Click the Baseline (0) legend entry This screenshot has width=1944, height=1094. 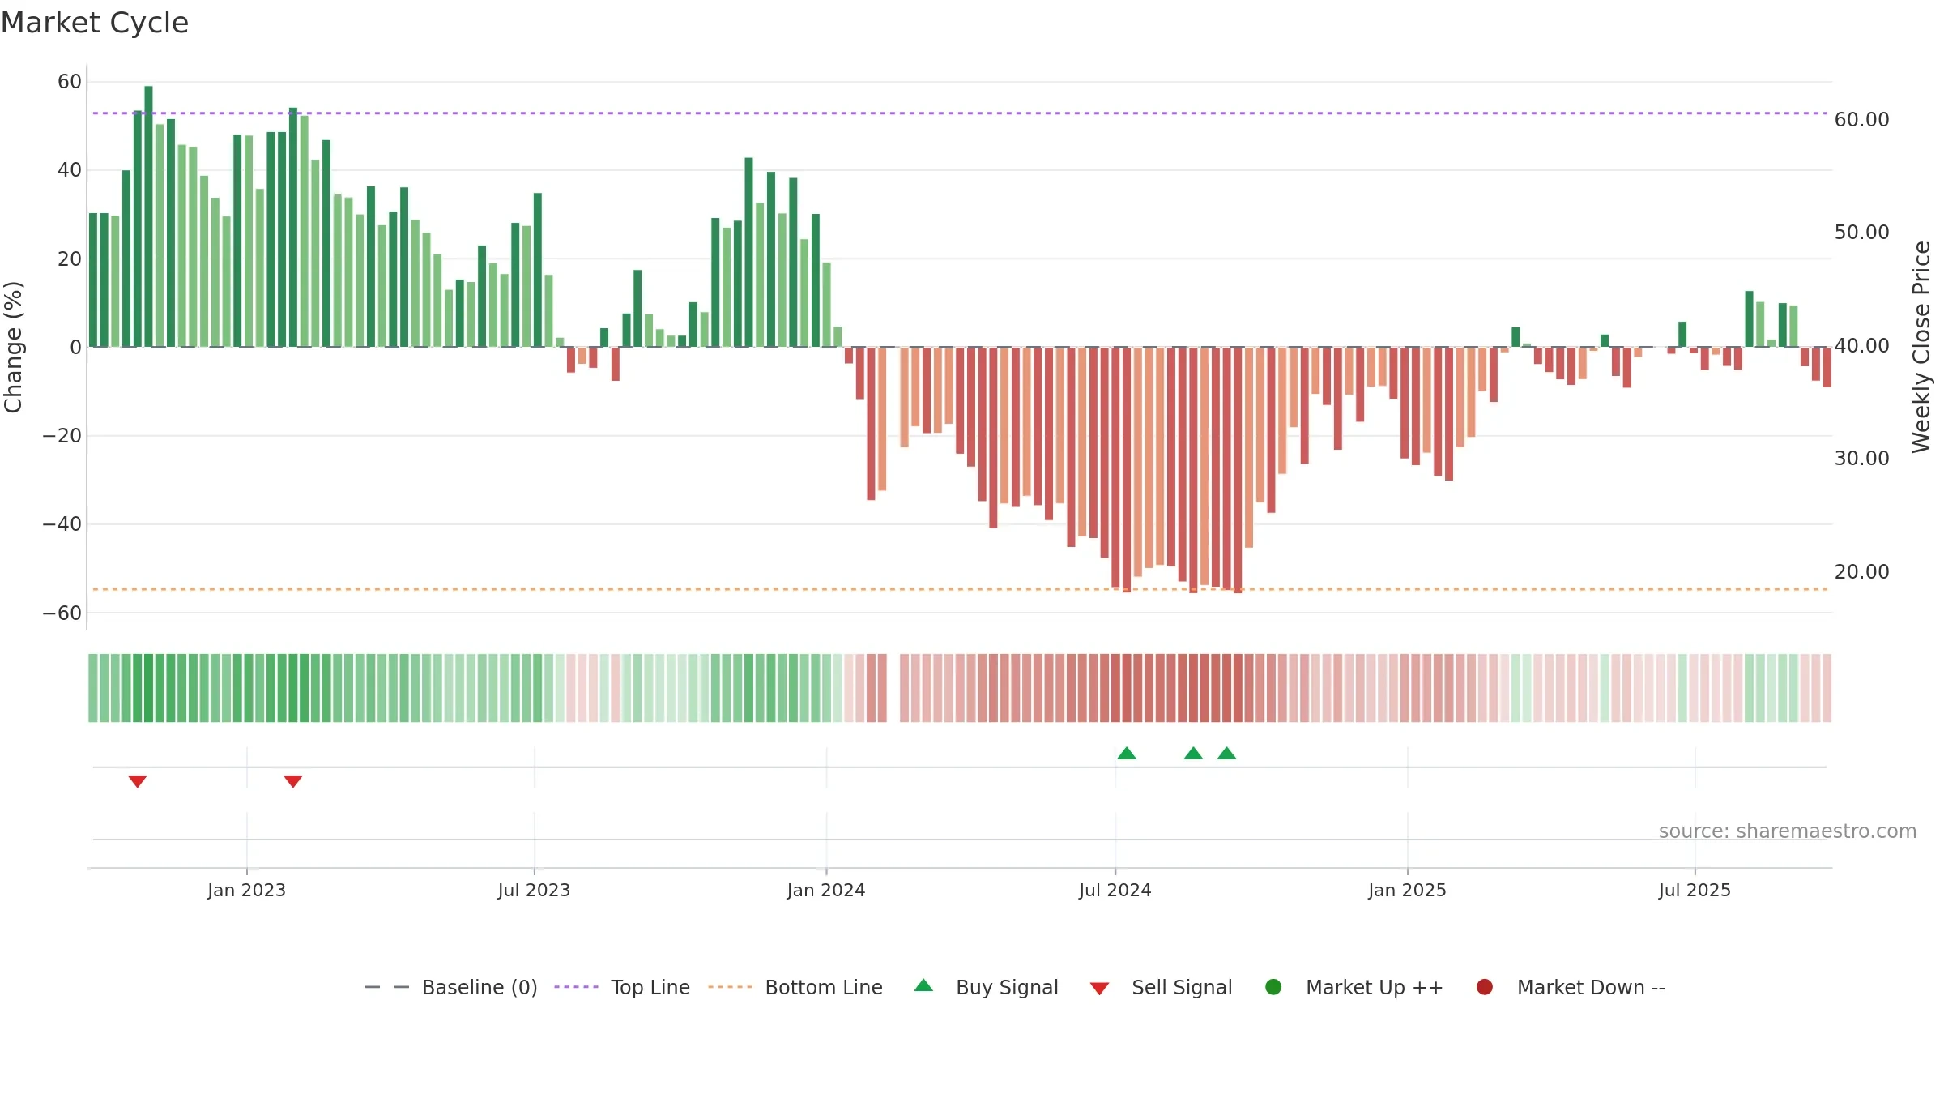click(x=451, y=987)
